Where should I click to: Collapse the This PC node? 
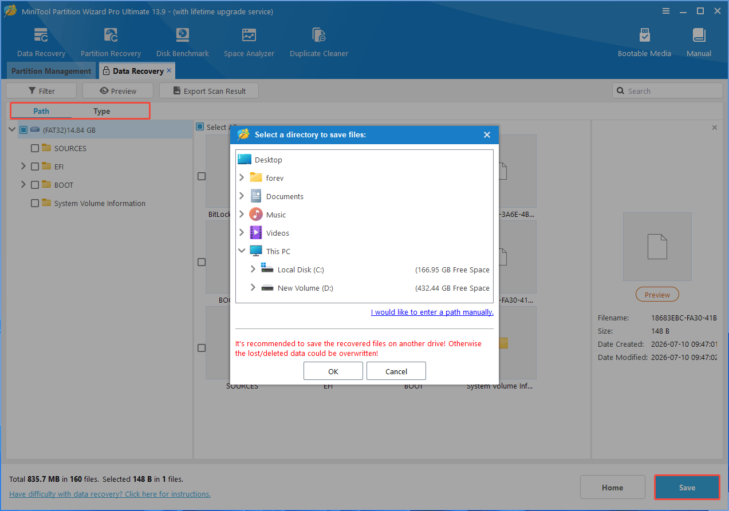242,251
